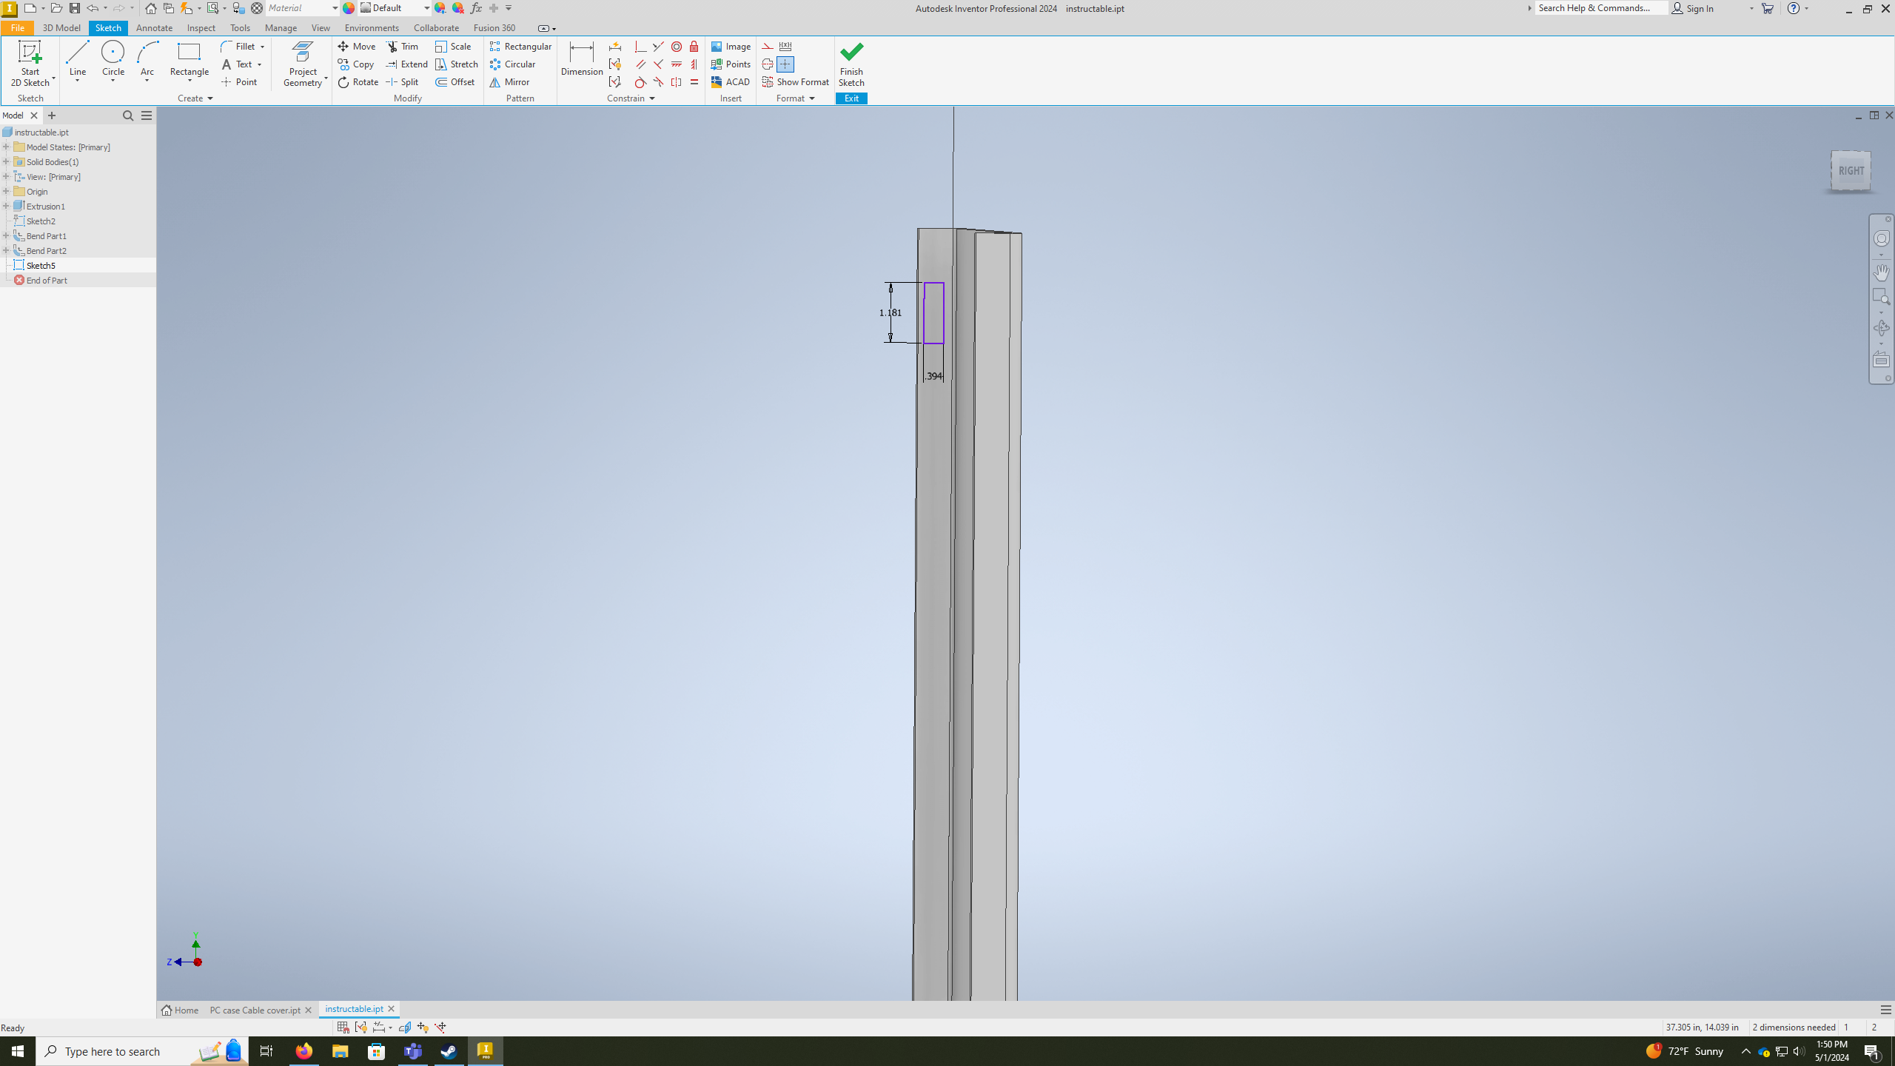Select the Trim tool
Image resolution: width=1895 pixels, height=1066 pixels.
click(403, 46)
